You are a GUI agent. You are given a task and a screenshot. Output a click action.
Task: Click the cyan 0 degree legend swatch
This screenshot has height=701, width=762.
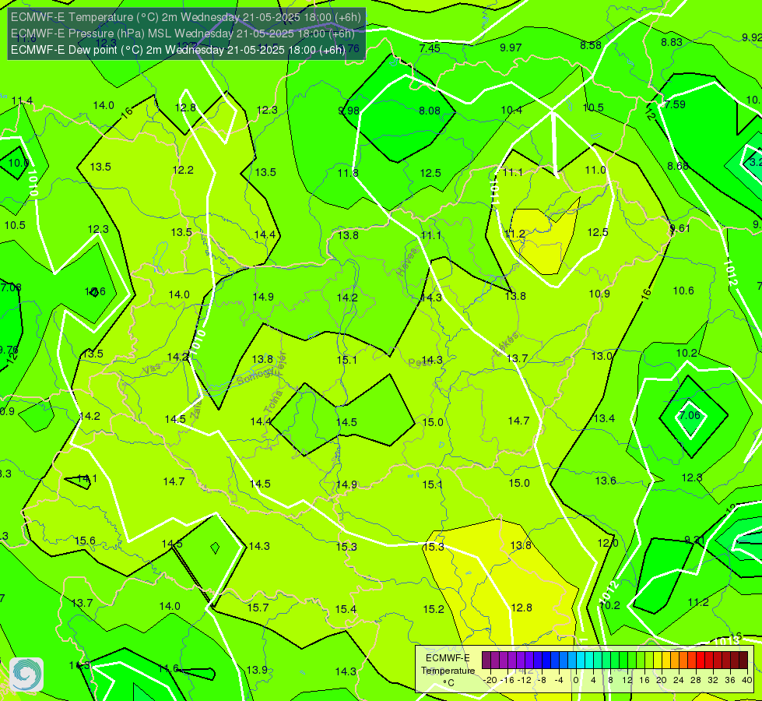click(x=580, y=660)
